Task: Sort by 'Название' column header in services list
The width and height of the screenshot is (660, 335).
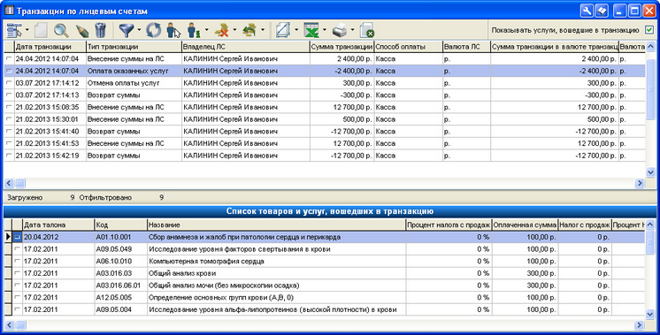Action: [x=276, y=225]
